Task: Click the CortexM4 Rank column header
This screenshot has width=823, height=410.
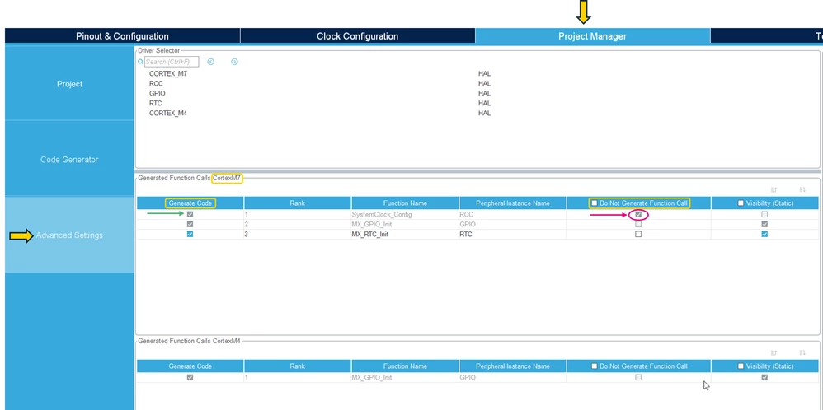Action: coord(297,366)
